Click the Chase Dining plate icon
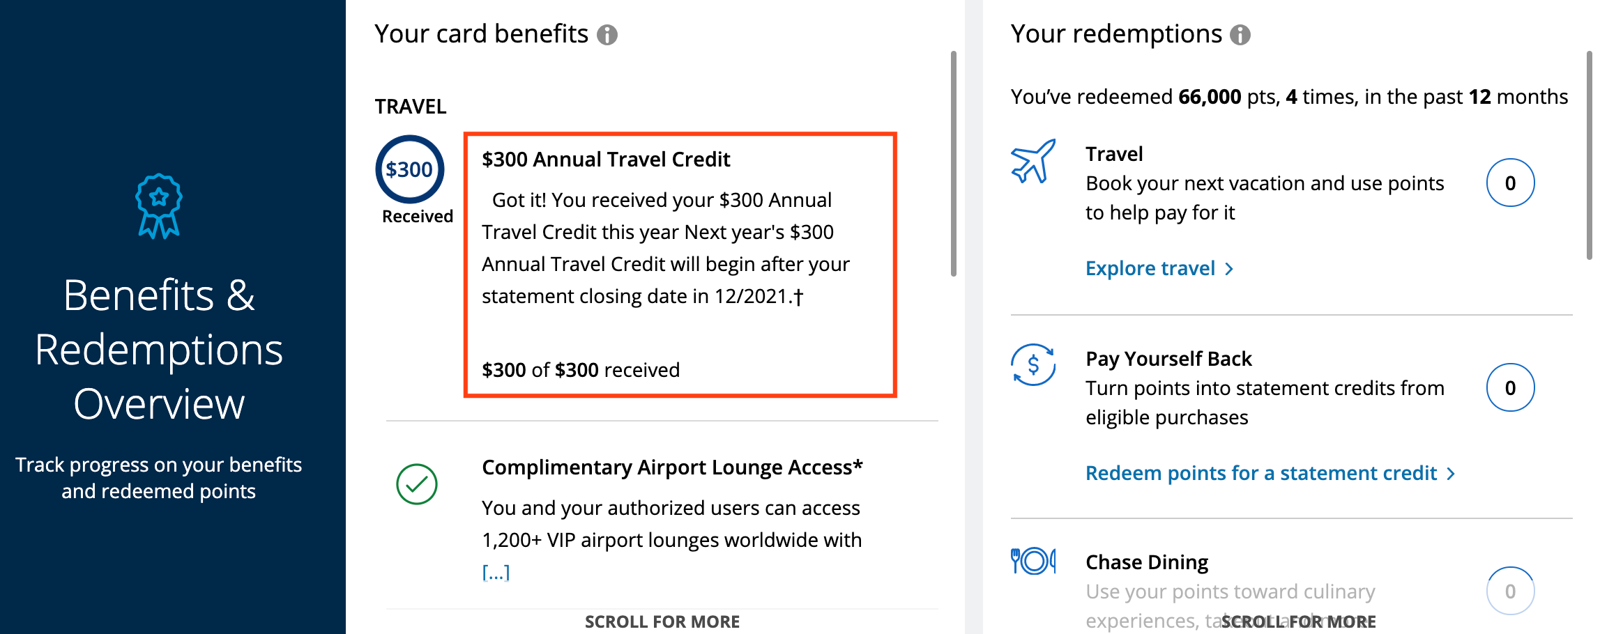 [1033, 561]
